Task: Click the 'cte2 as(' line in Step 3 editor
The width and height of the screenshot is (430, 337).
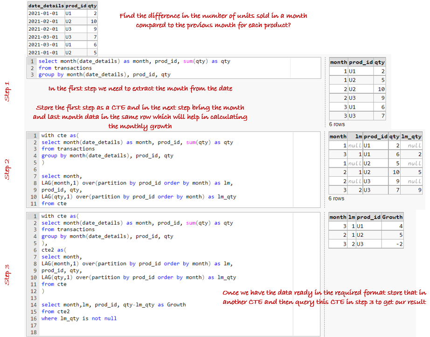Action: (x=54, y=250)
